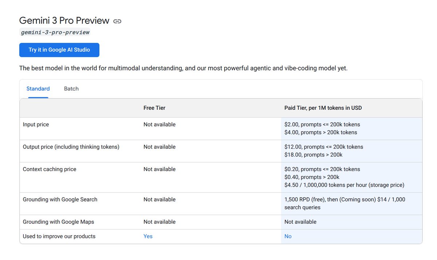Click the Input price row label
Screen dimensions: 437x260
pyautogui.click(x=36, y=125)
